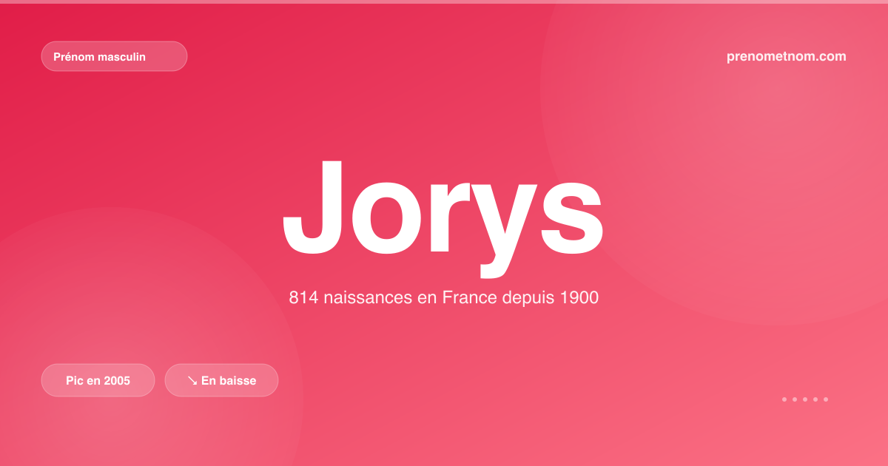
Task: Click the 'En baisse' trend badge
Action: coord(221,380)
